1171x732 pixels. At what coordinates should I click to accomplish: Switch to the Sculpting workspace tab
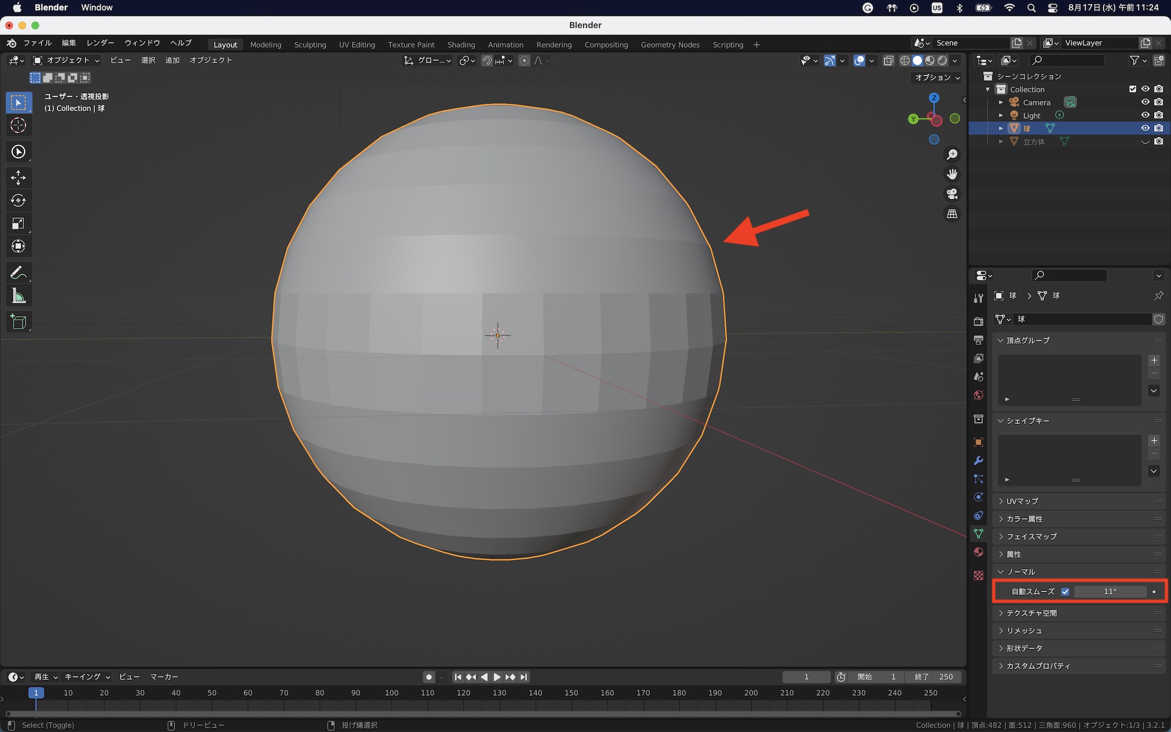[x=310, y=45]
